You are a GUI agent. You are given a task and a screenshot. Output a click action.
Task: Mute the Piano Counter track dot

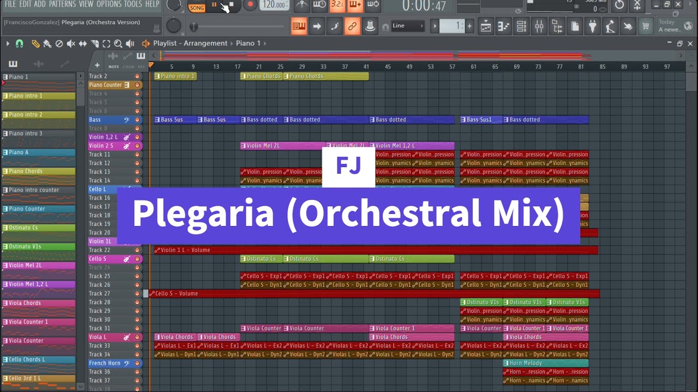(x=137, y=85)
